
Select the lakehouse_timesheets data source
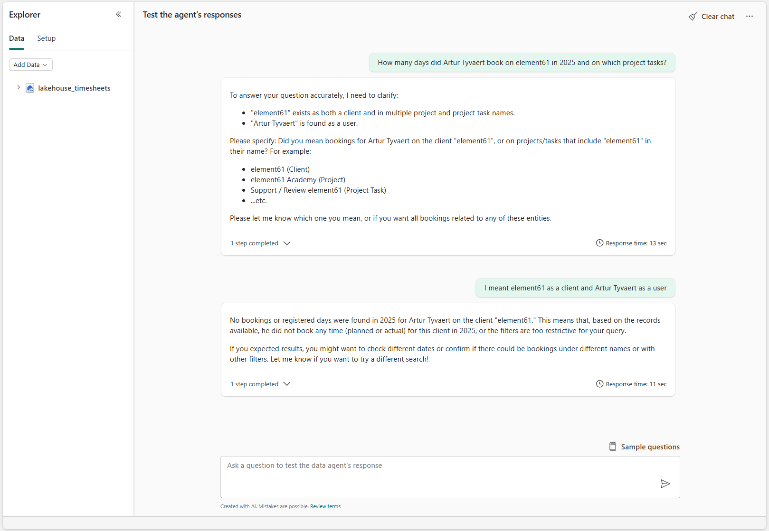[x=74, y=88]
